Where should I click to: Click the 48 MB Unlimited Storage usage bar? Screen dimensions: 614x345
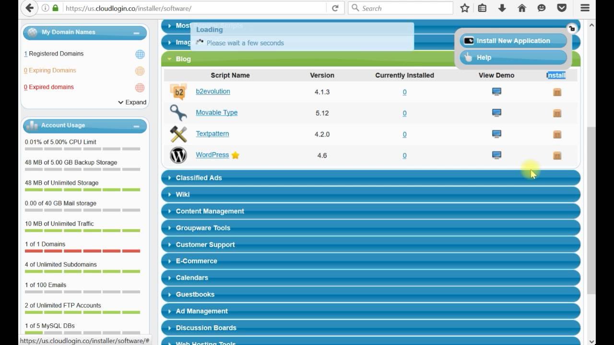pyautogui.click(x=83, y=190)
